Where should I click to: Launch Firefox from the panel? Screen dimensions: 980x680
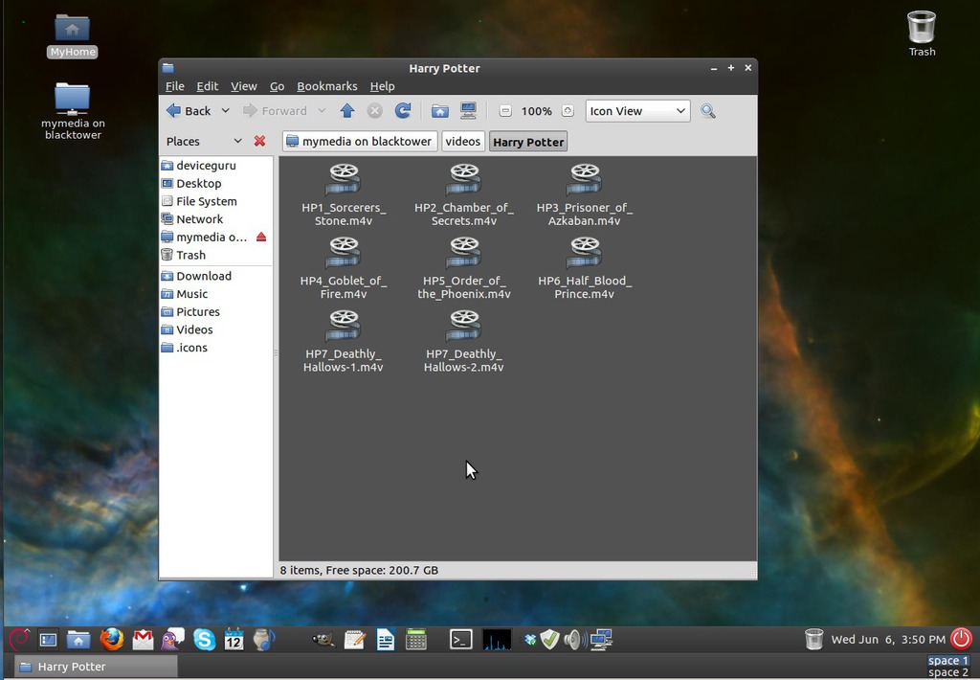pos(111,640)
